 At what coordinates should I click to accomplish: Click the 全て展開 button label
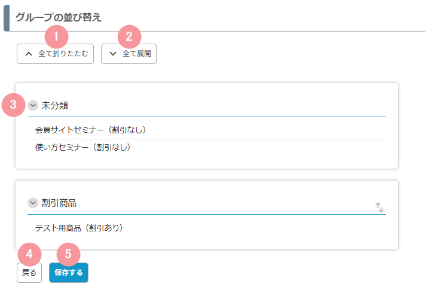coord(137,54)
